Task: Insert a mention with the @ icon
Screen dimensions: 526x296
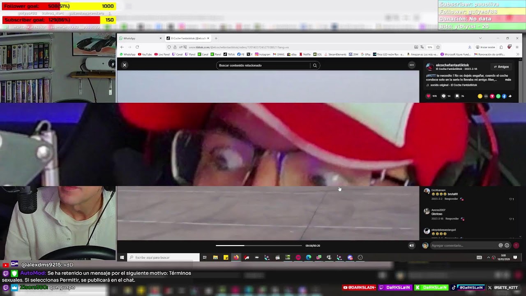Action: pyautogui.click(x=501, y=245)
